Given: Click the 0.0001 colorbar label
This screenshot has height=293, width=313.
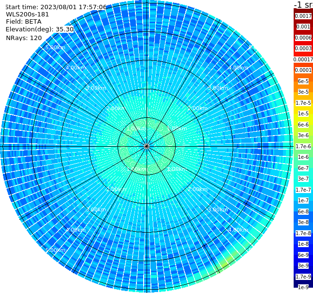Looking at the screenshot, I should 303,70.
